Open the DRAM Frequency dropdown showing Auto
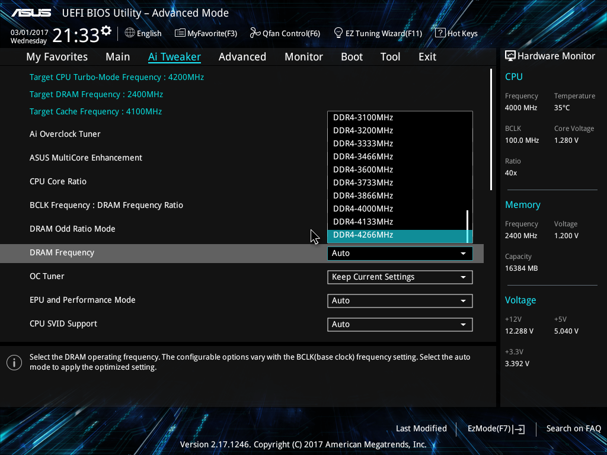Screen dimensions: 607x455 (x=400, y=254)
